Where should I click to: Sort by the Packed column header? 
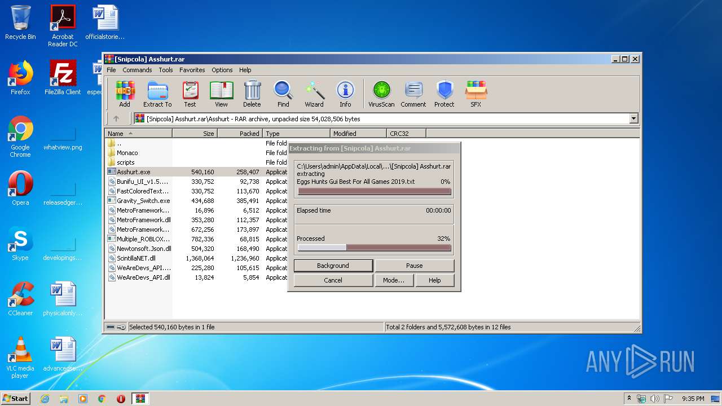(240, 134)
